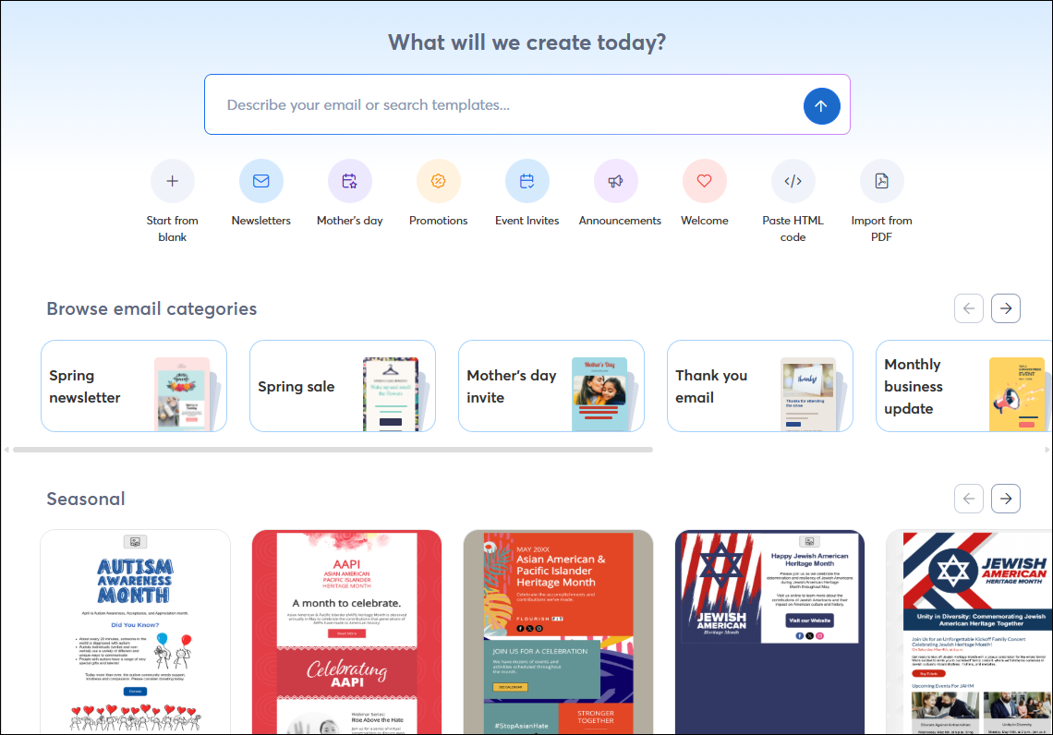Click the categories horizontal scrollbar
The height and width of the screenshot is (735, 1053).
pyautogui.click(x=333, y=450)
